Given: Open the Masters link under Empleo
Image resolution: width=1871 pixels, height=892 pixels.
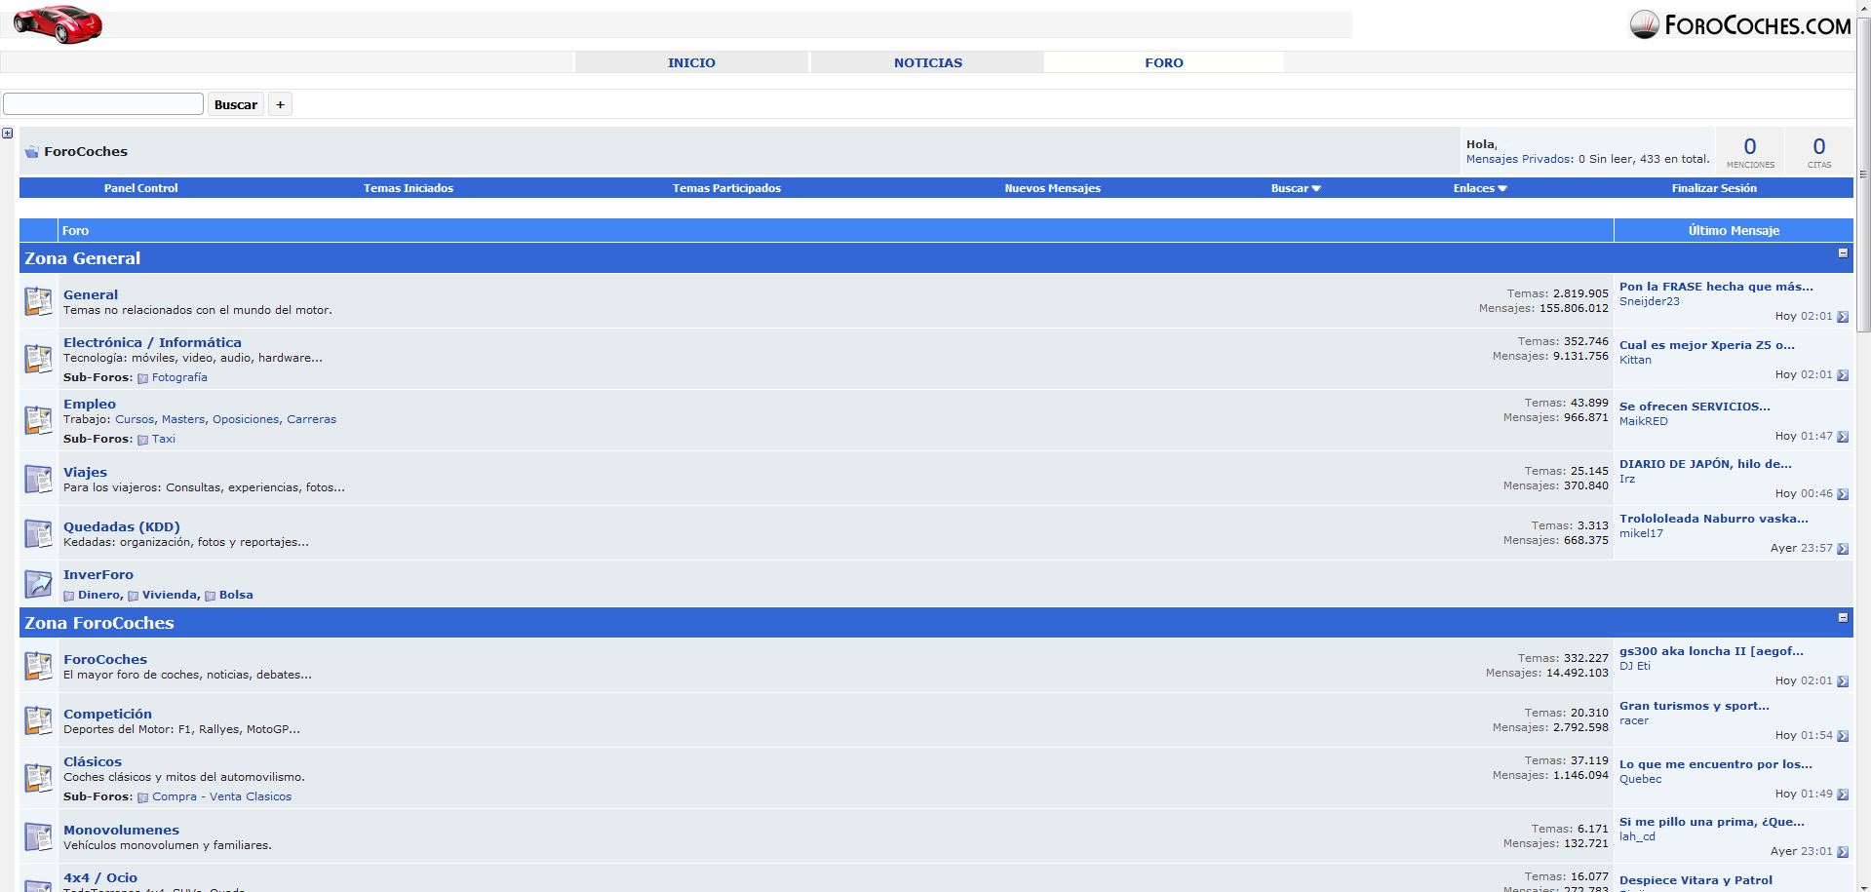Looking at the screenshot, I should [x=183, y=419].
